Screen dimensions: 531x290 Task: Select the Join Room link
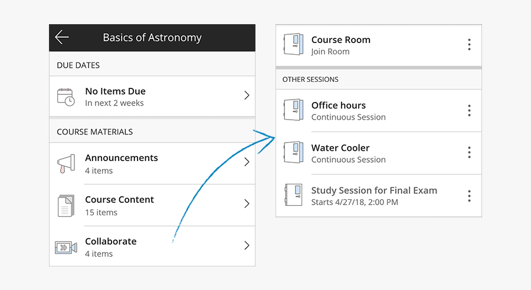point(330,52)
